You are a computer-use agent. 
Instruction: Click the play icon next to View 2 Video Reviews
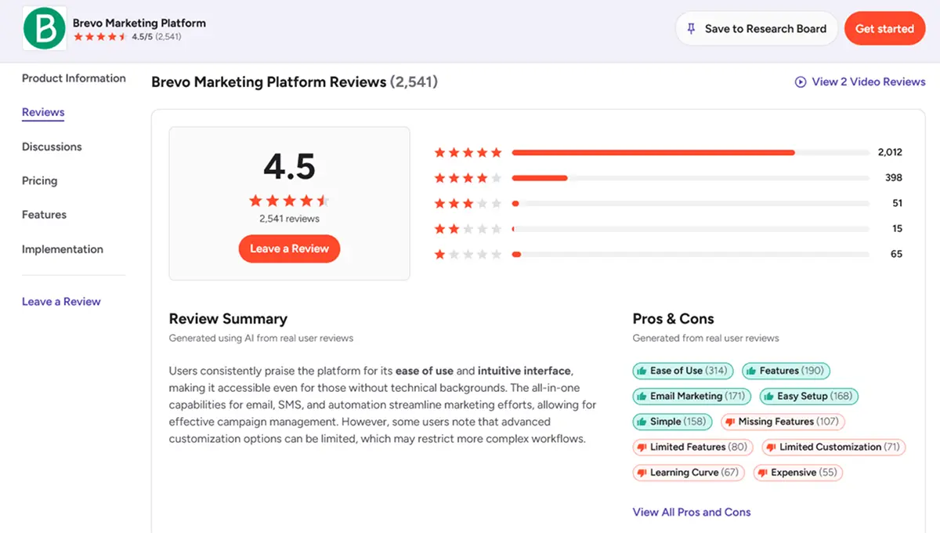[x=800, y=82]
